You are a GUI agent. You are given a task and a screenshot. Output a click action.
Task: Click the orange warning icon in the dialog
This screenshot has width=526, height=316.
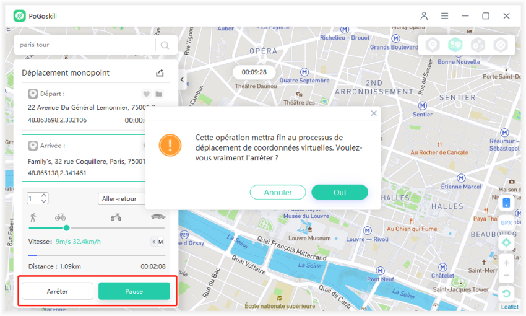tap(170, 146)
